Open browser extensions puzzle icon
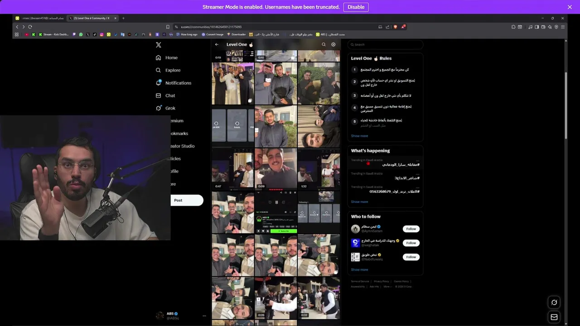This screenshot has width=580, height=326. point(513,27)
